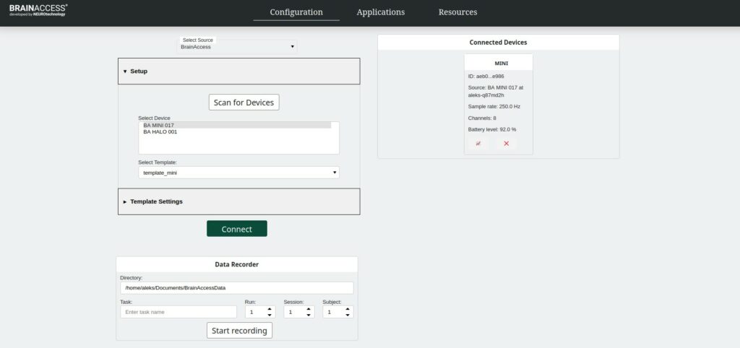Decrease the Session number
Screen dimensions: 740x348
click(x=308, y=315)
